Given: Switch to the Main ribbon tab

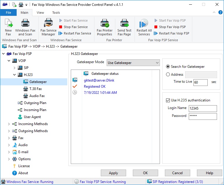Looking at the screenshot, I should tap(24, 13).
